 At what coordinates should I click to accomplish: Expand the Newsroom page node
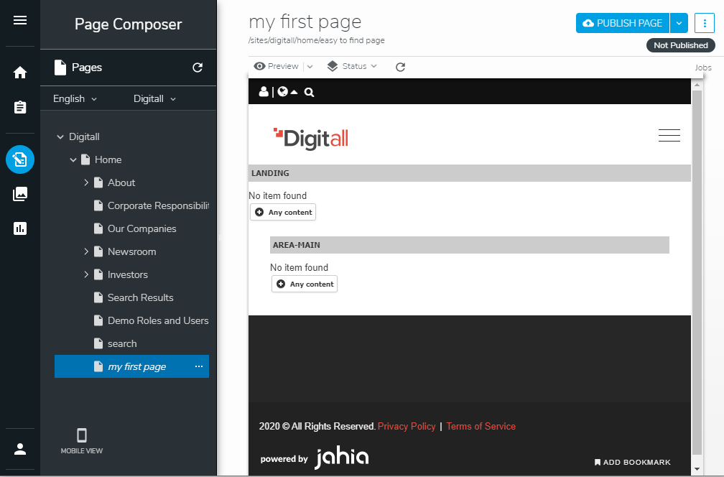pos(86,251)
